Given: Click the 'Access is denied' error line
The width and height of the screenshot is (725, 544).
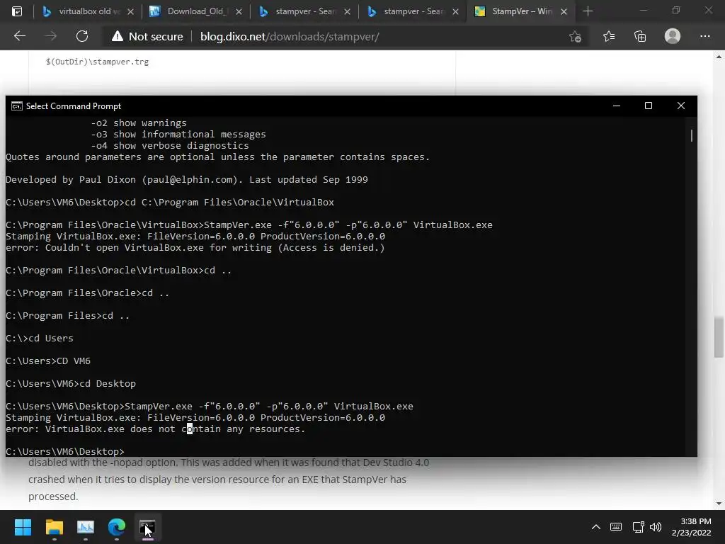Looking at the screenshot, I should 195,247.
